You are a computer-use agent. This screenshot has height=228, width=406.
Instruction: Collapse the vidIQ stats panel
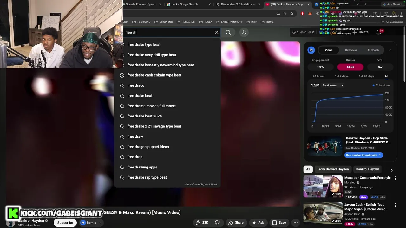click(x=390, y=50)
